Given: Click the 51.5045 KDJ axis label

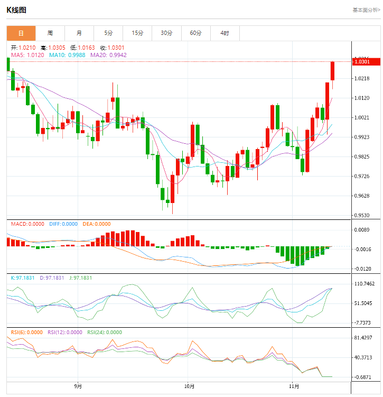Looking at the screenshot, I should coord(363,303).
